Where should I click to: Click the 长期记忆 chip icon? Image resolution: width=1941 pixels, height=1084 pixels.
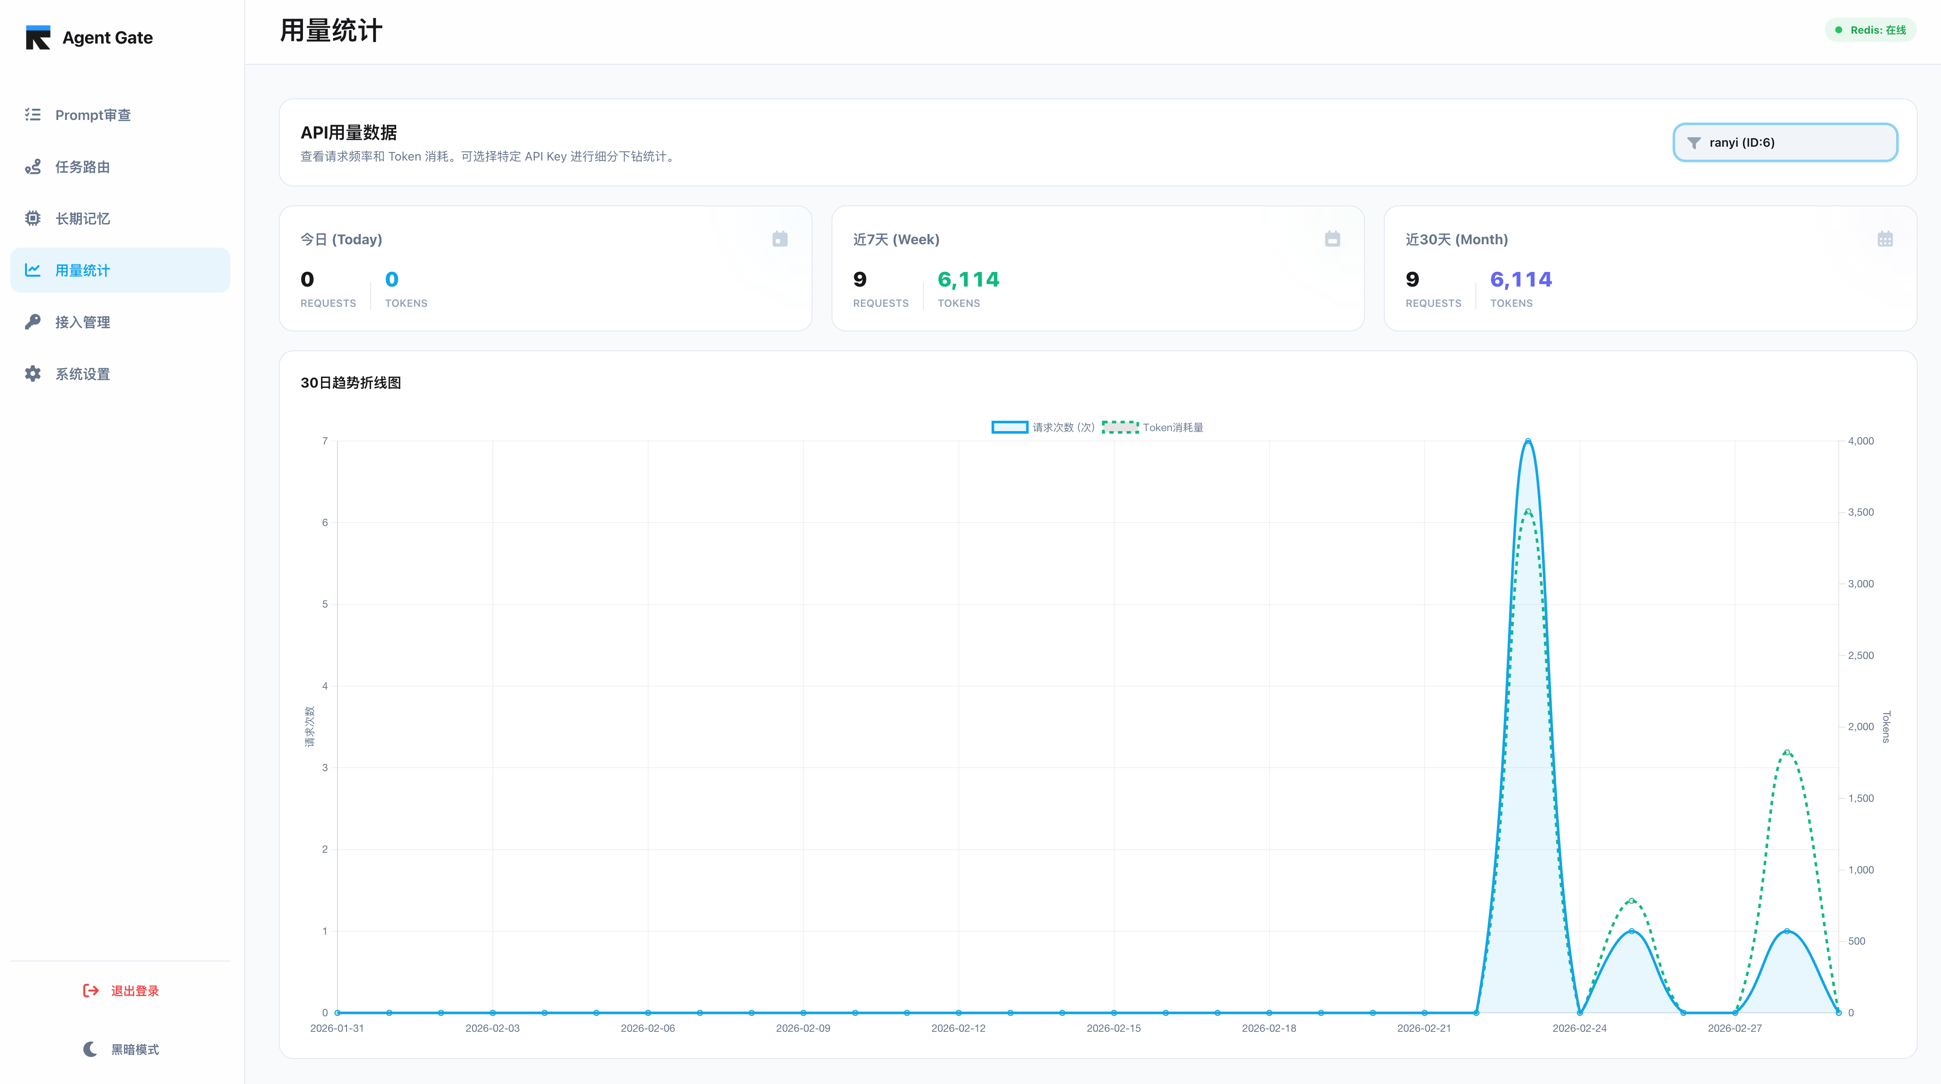click(x=32, y=218)
